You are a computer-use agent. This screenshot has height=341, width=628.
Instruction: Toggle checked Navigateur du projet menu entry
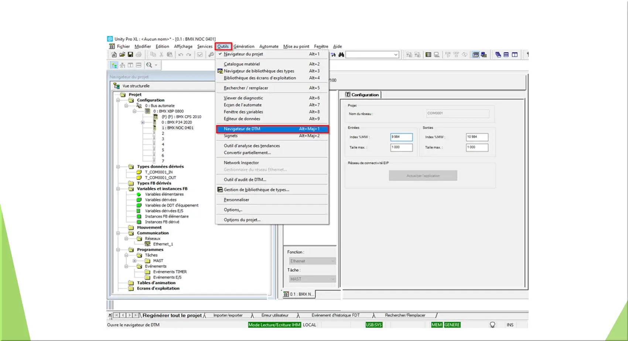click(272, 54)
